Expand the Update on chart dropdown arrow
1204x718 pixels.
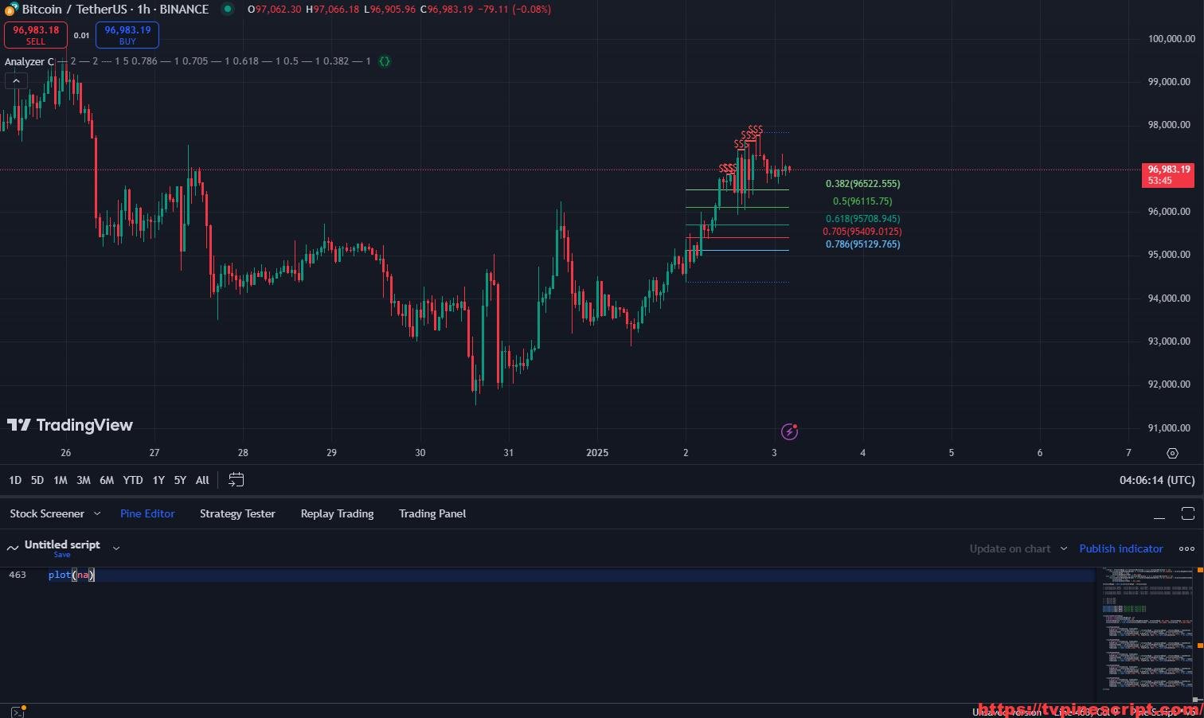point(1063,548)
